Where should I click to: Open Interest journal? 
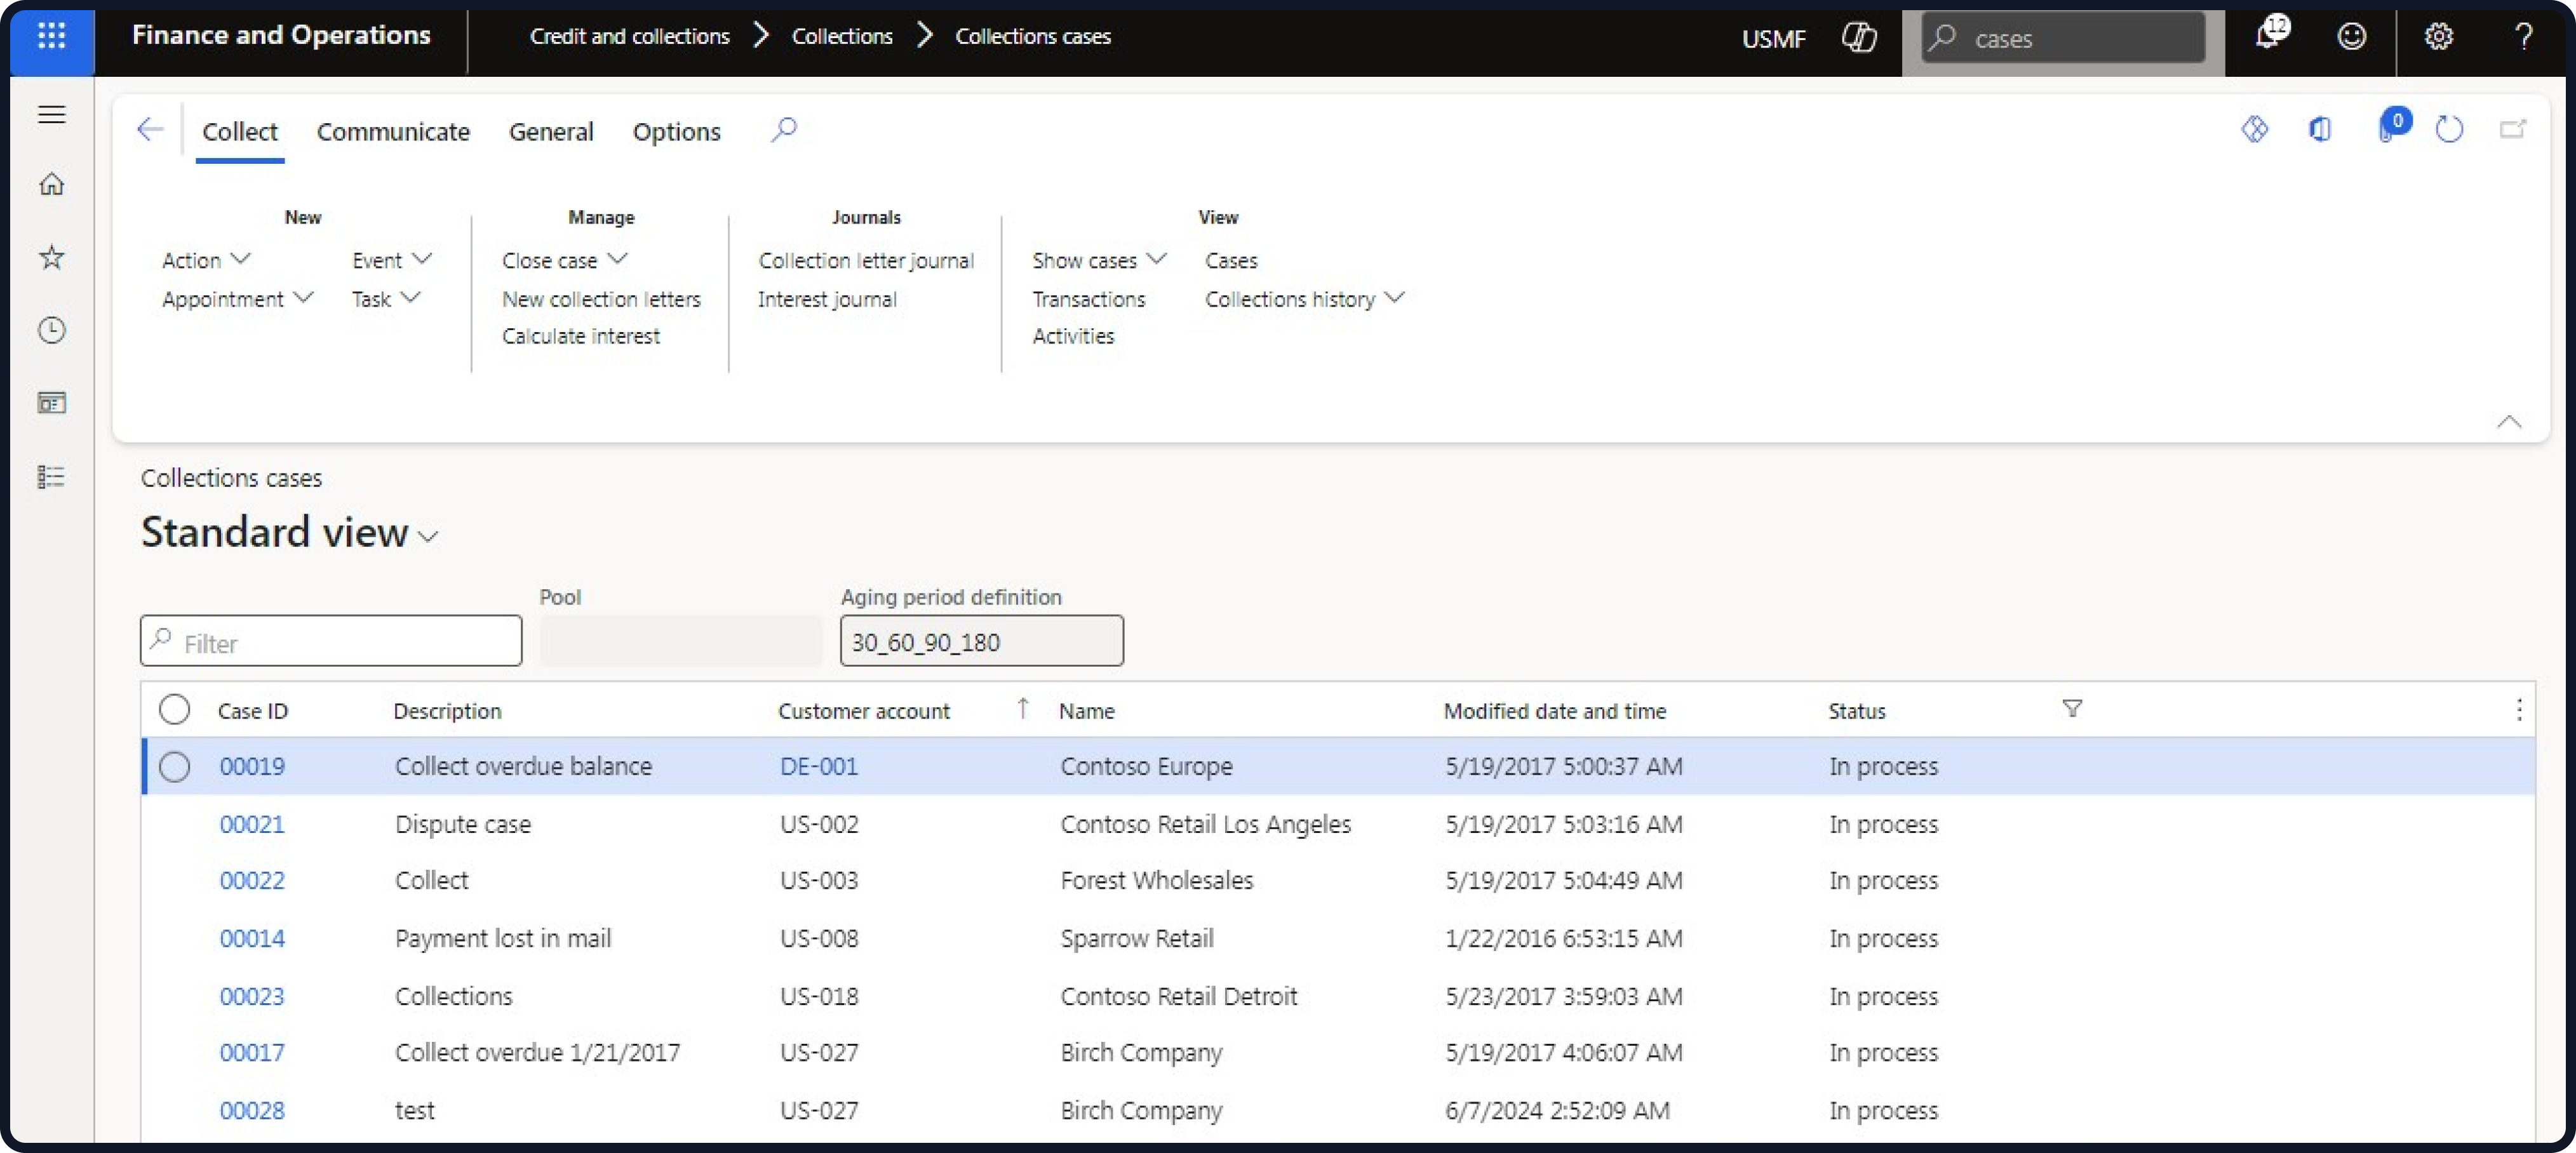pyautogui.click(x=827, y=299)
